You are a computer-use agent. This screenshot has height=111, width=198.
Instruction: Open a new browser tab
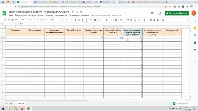(166, 2)
